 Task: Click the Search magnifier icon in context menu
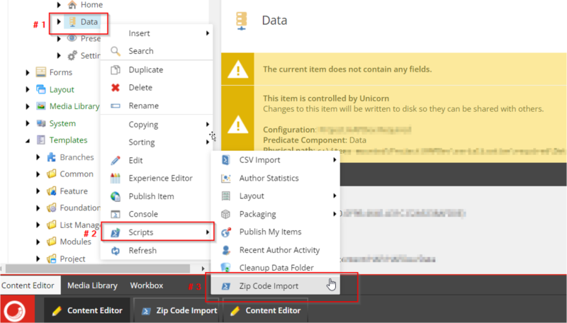(x=116, y=51)
